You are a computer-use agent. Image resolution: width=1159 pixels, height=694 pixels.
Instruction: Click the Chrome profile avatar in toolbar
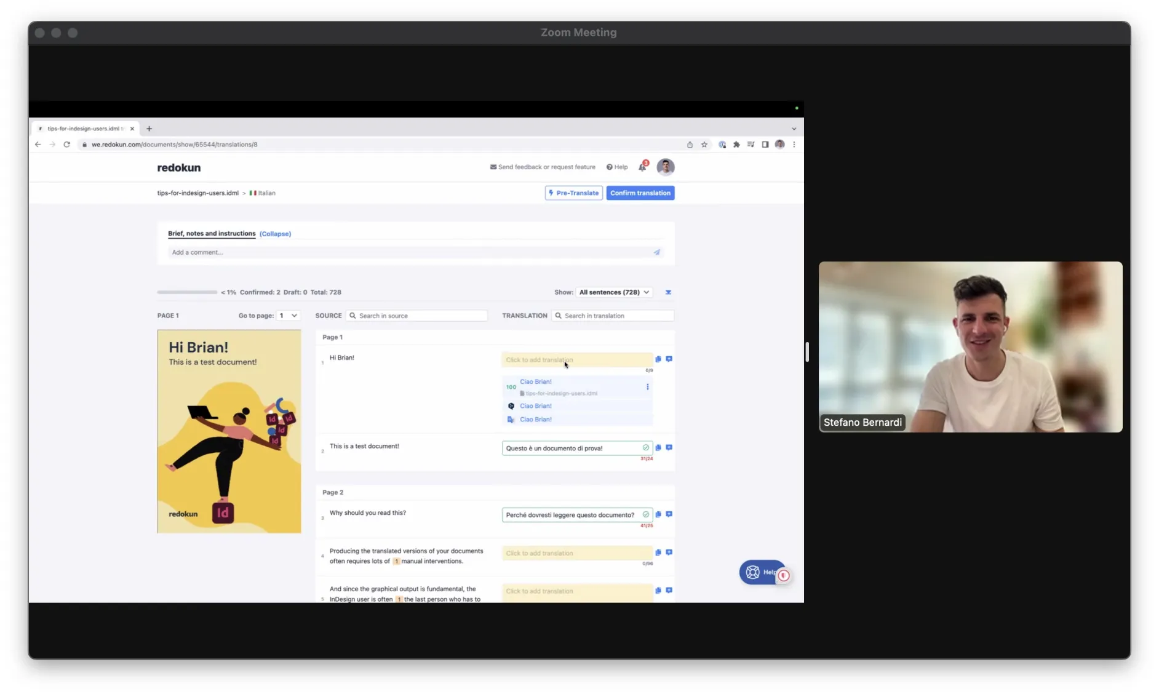tap(779, 145)
